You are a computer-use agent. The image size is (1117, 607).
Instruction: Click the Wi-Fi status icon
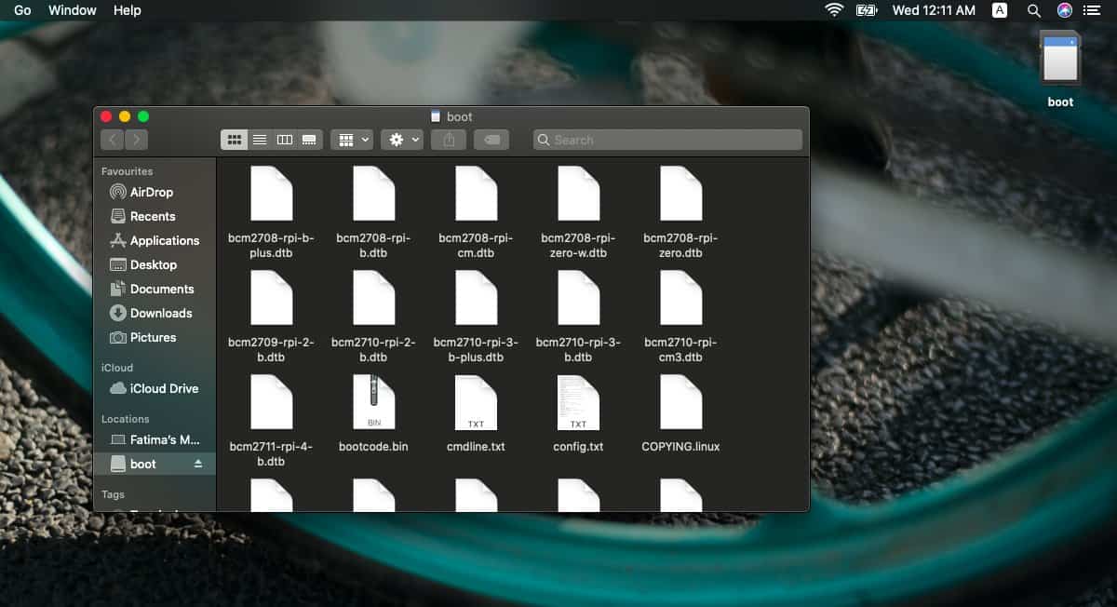833,10
